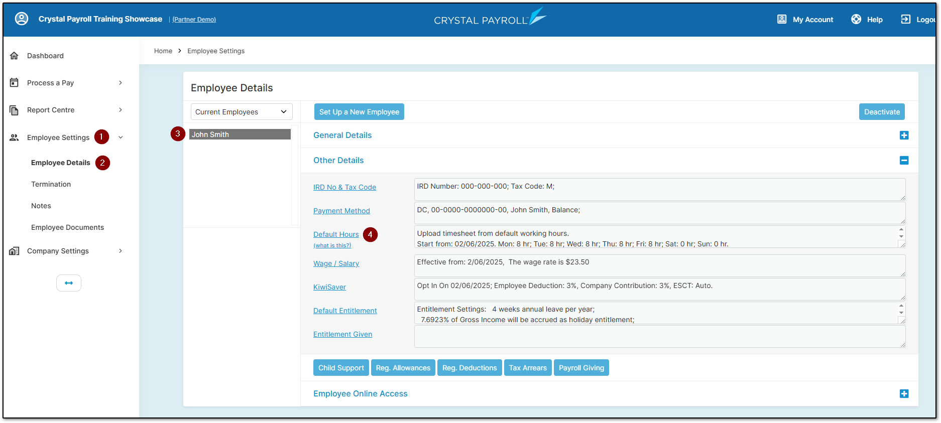
Task: Expand the Company Settings chevron
Action: click(121, 251)
